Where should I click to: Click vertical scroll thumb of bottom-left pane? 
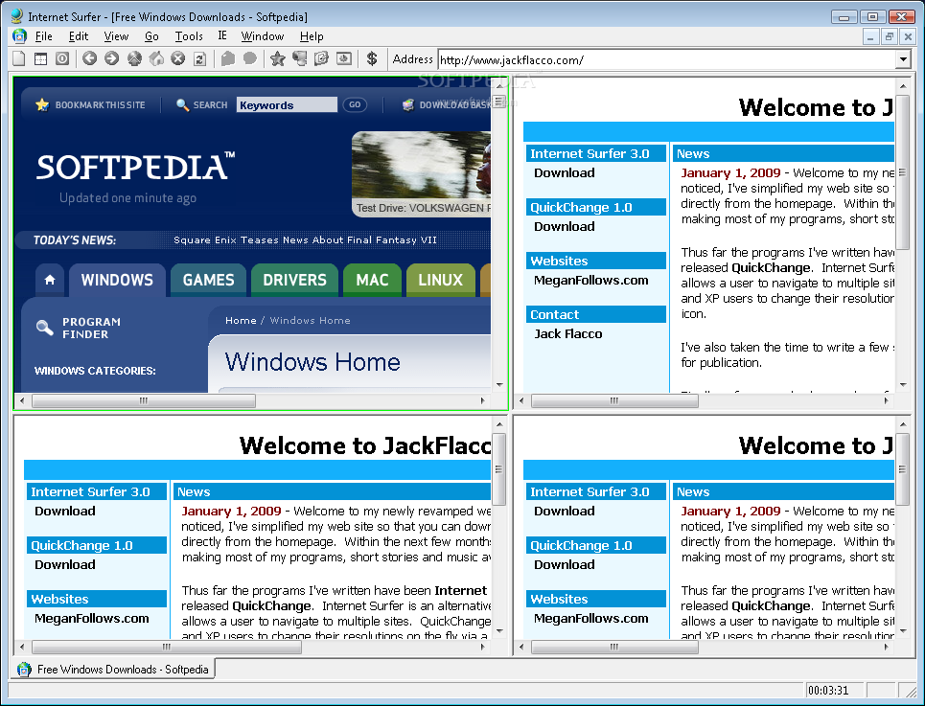tap(499, 469)
